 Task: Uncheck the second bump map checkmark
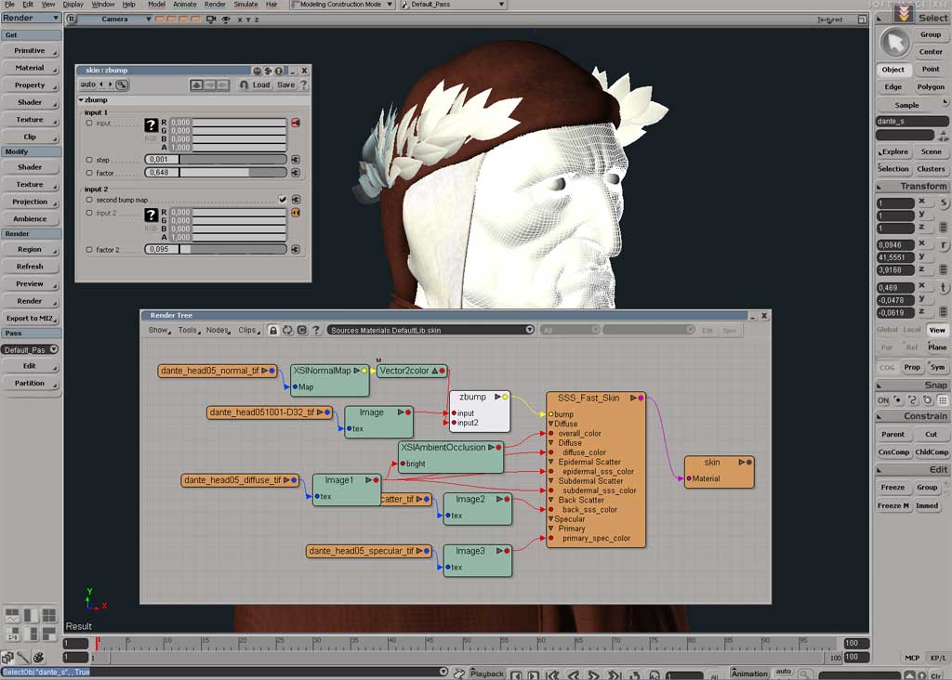click(283, 199)
